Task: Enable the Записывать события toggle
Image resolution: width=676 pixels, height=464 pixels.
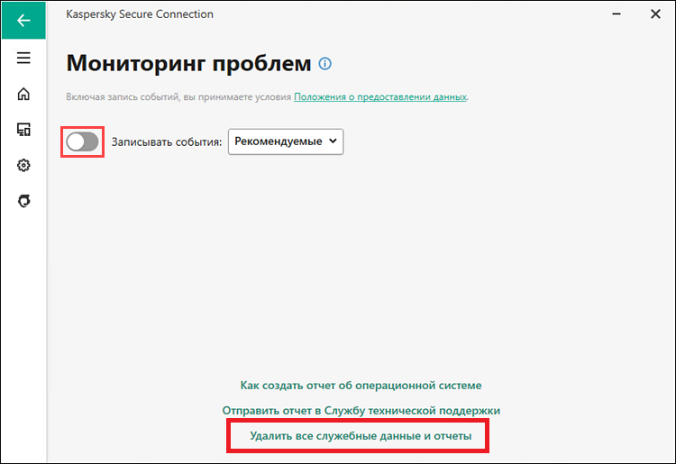Action: pyautogui.click(x=82, y=141)
